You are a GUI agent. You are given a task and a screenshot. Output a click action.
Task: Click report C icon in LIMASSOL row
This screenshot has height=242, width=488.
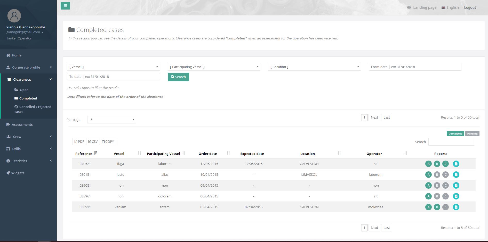click(445, 175)
